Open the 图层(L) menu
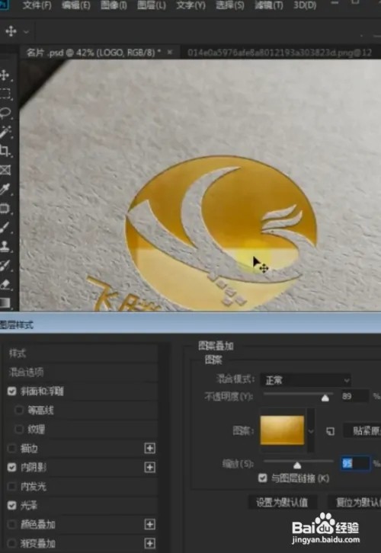This screenshot has height=553, width=381. pos(152,5)
